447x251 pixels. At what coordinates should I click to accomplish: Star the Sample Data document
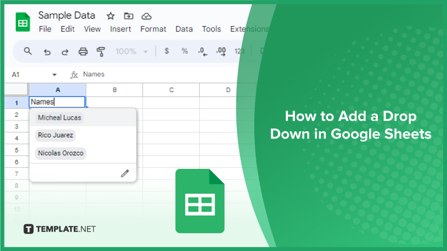pyautogui.click(x=111, y=16)
